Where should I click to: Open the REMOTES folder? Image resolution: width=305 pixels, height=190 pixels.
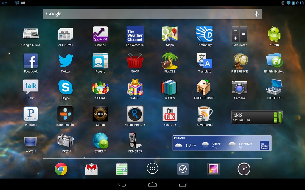click(x=135, y=140)
